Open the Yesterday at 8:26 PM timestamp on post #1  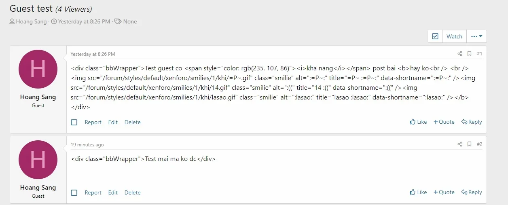click(93, 54)
